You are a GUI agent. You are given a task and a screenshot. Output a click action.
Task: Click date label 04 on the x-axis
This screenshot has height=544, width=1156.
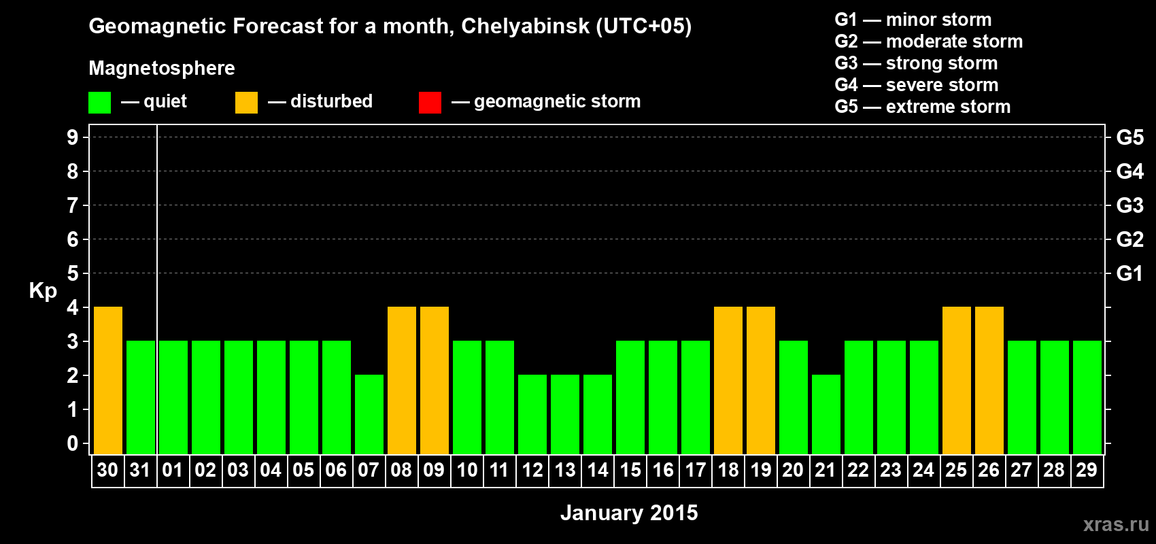[271, 471]
